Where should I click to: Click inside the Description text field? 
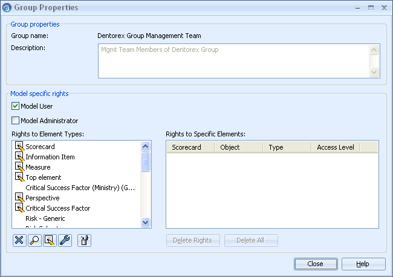click(233, 61)
